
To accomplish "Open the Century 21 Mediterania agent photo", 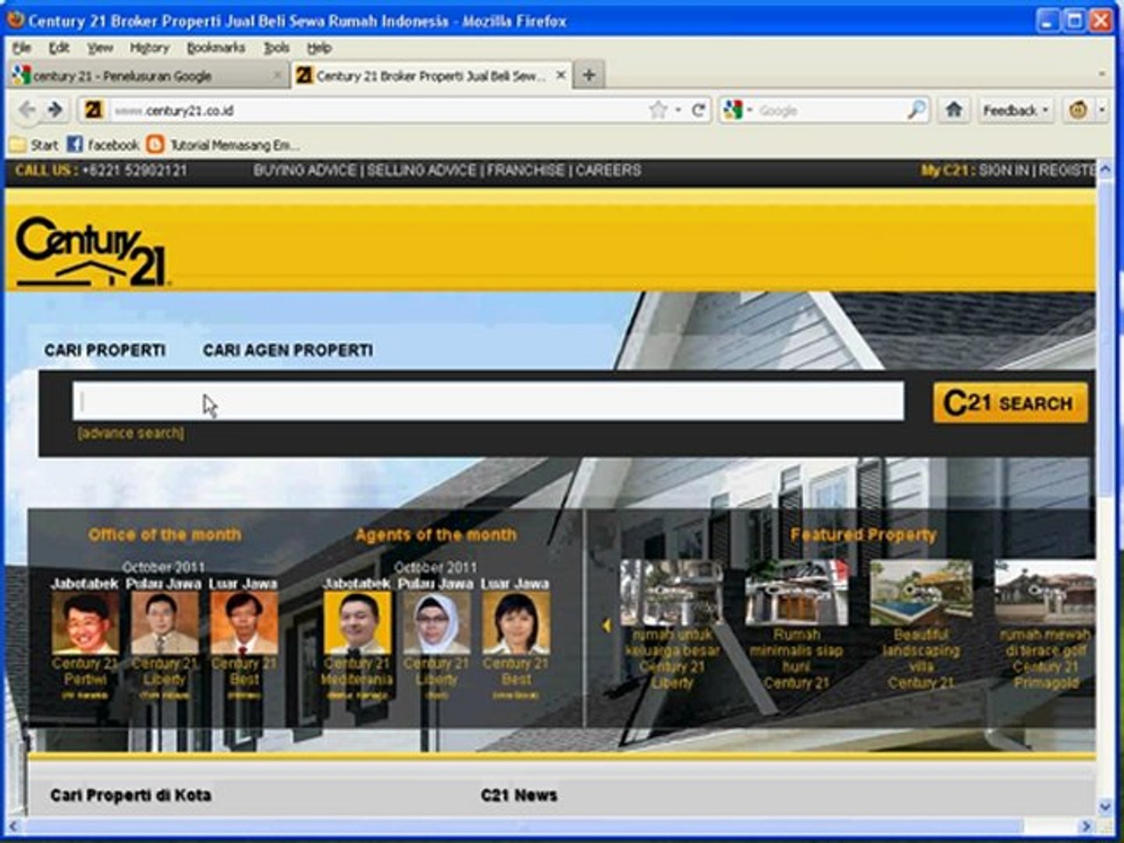I will tap(357, 623).
